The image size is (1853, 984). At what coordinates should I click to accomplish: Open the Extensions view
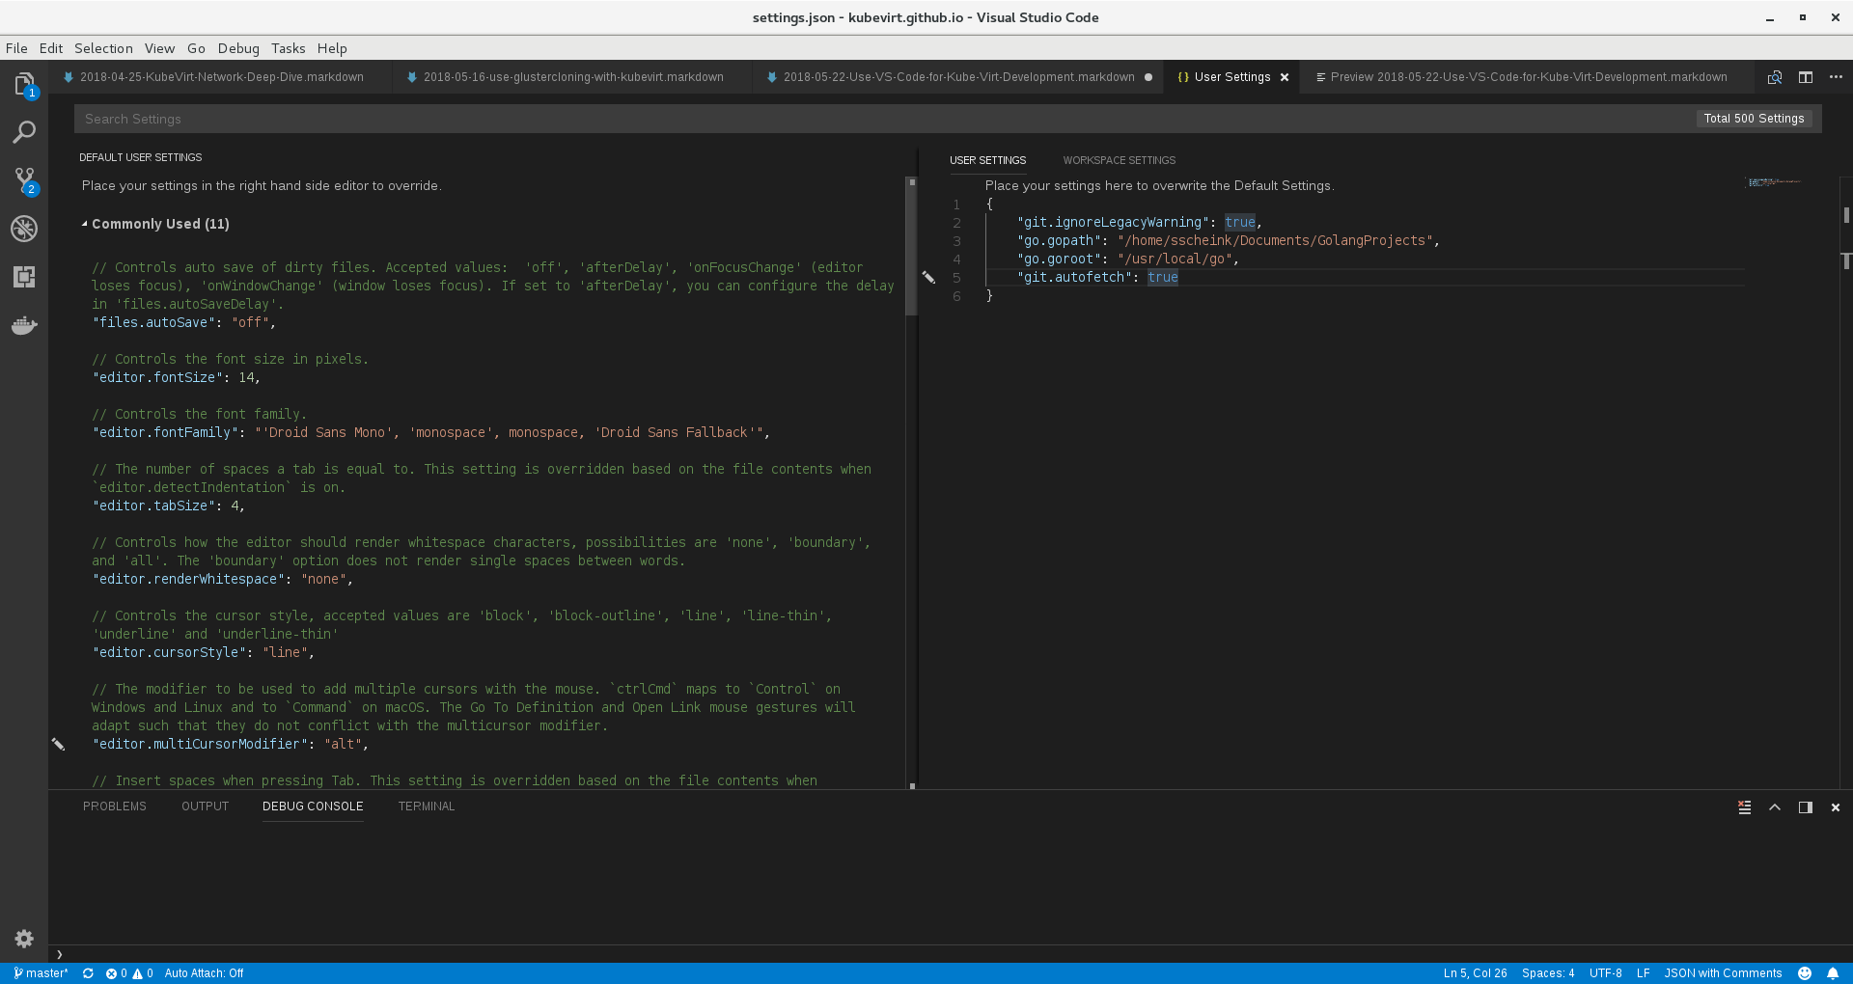24,277
